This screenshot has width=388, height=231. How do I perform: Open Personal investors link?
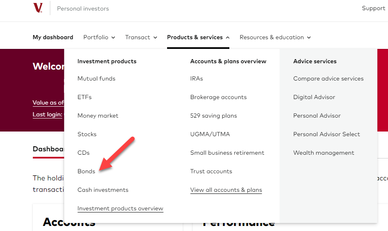pyautogui.click(x=83, y=9)
